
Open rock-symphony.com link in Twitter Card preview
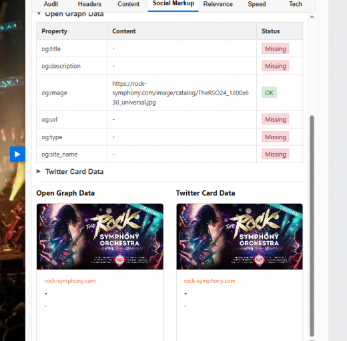click(x=210, y=281)
